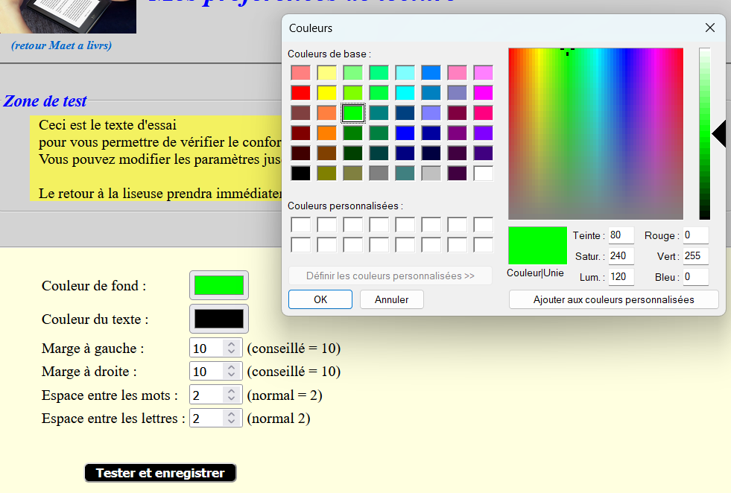Open the Couleur du texte color picker
The image size is (731, 493).
pyautogui.click(x=218, y=319)
